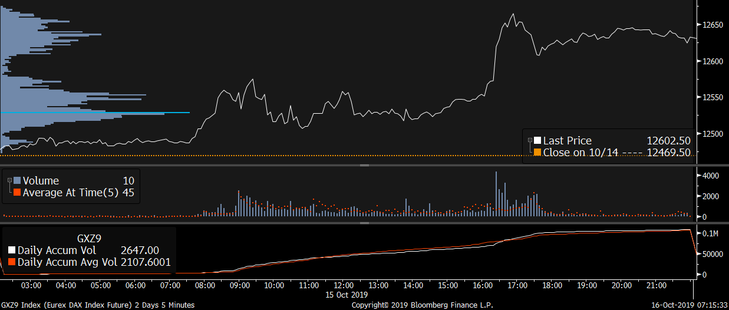
Task: Click the white Last Price color swatch
Action: pyautogui.click(x=537, y=140)
